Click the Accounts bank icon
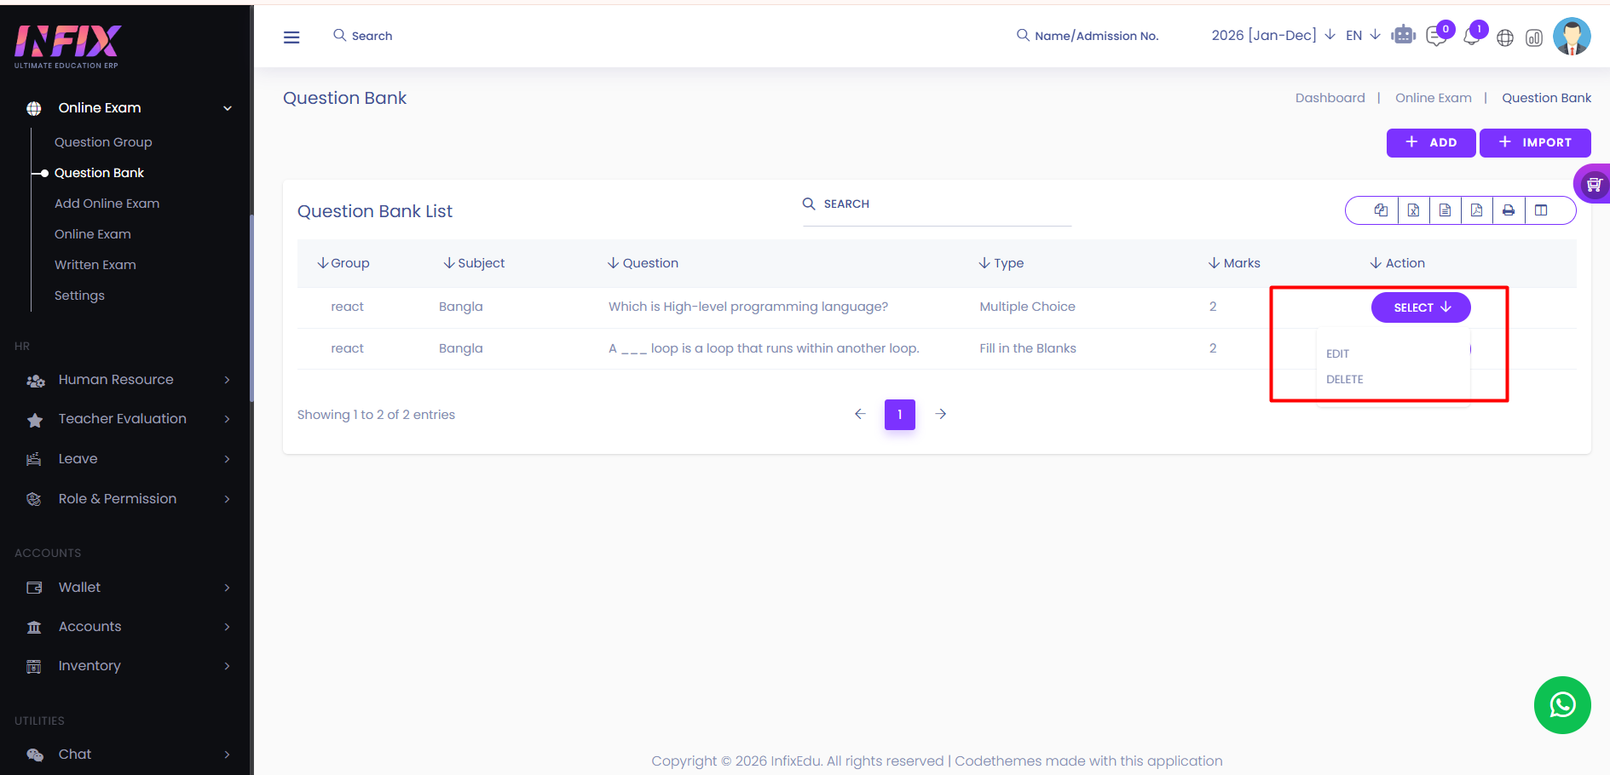1610x775 pixels. click(x=34, y=628)
